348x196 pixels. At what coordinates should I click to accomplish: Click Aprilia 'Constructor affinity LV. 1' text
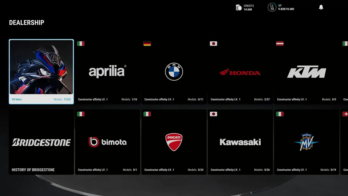93,100
